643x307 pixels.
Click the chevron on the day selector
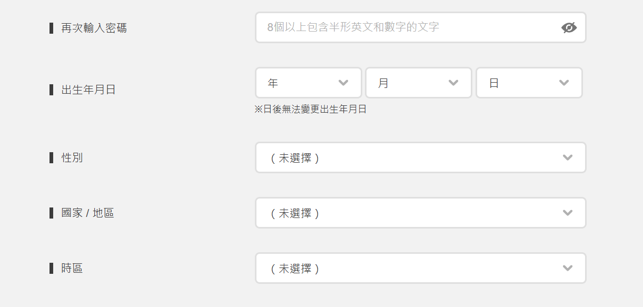pyautogui.click(x=564, y=83)
